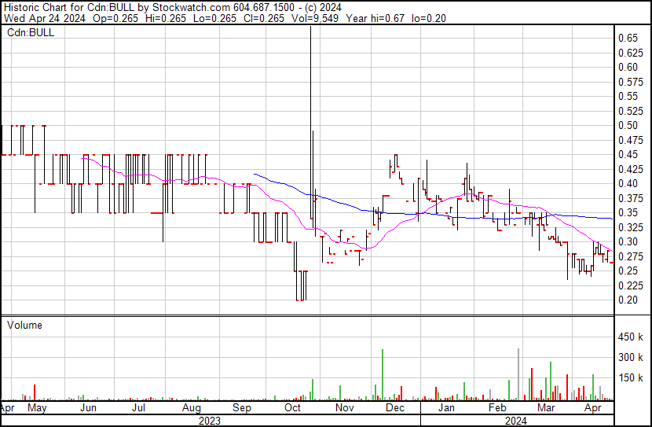Click the 0.575 price axis label
The width and height of the screenshot is (652, 427).
click(x=631, y=82)
